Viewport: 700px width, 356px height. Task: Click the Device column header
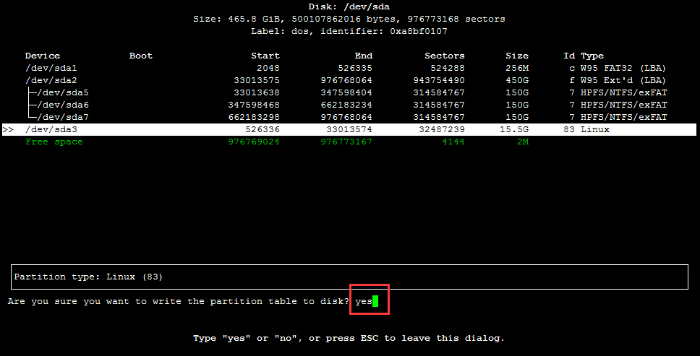coord(43,56)
